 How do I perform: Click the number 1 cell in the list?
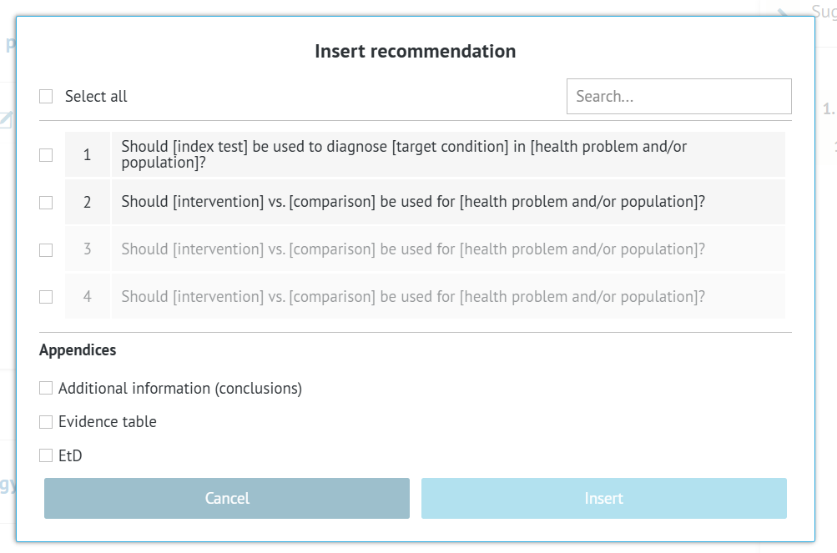click(x=88, y=155)
